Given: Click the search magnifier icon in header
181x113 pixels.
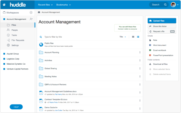Looking at the screenshot, I should coord(165,5).
